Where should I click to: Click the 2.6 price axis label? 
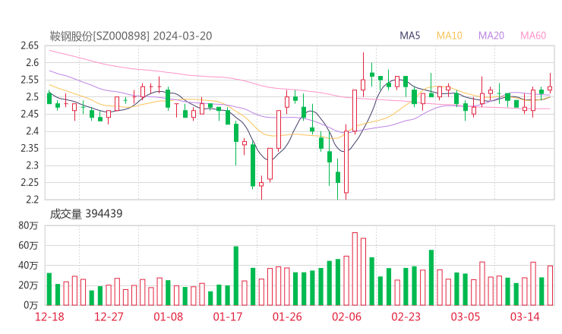pyautogui.click(x=32, y=63)
